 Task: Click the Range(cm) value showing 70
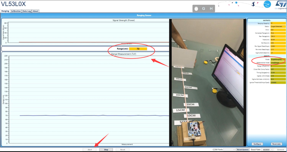click(x=138, y=49)
